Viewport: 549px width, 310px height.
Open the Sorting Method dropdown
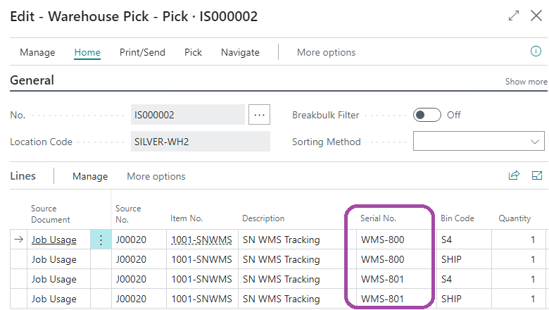tap(479, 141)
